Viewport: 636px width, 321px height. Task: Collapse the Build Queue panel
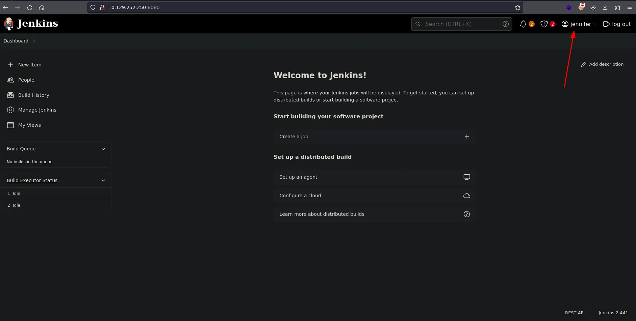(x=103, y=149)
